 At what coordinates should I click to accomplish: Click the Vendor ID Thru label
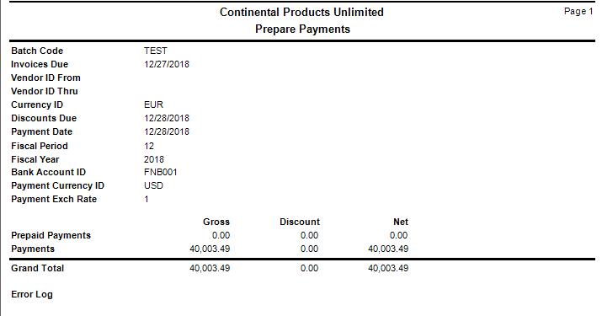[x=45, y=91]
